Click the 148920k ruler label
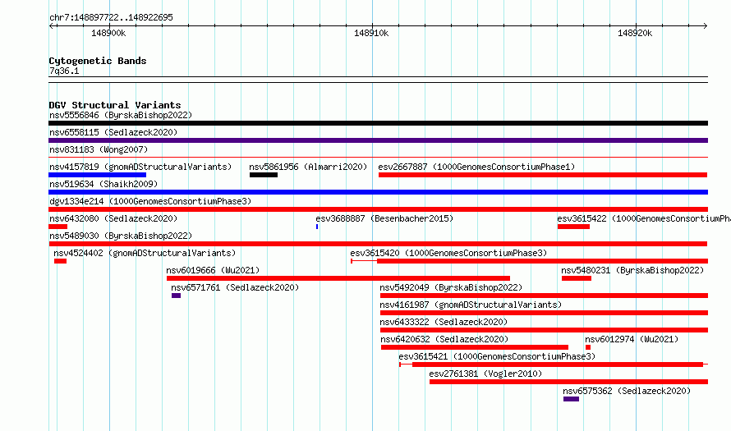 click(x=635, y=33)
